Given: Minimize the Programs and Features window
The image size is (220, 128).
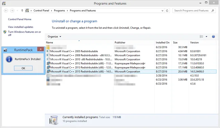Looking at the screenshot, I should 200,3.
